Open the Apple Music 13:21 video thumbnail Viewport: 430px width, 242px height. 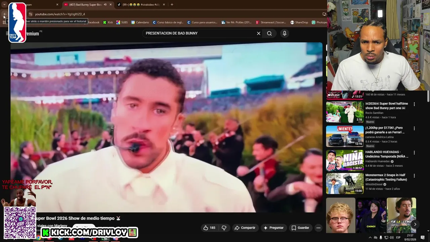point(345,95)
